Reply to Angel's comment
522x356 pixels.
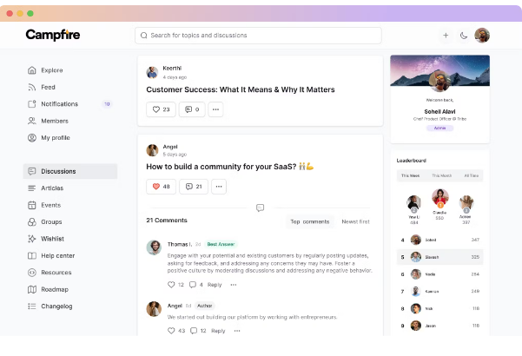tap(218, 331)
